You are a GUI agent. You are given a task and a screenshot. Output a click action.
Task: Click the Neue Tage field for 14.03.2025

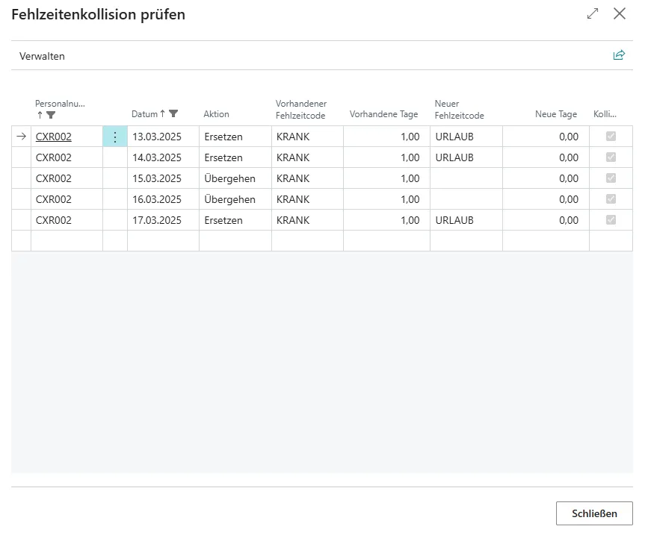pyautogui.click(x=545, y=157)
